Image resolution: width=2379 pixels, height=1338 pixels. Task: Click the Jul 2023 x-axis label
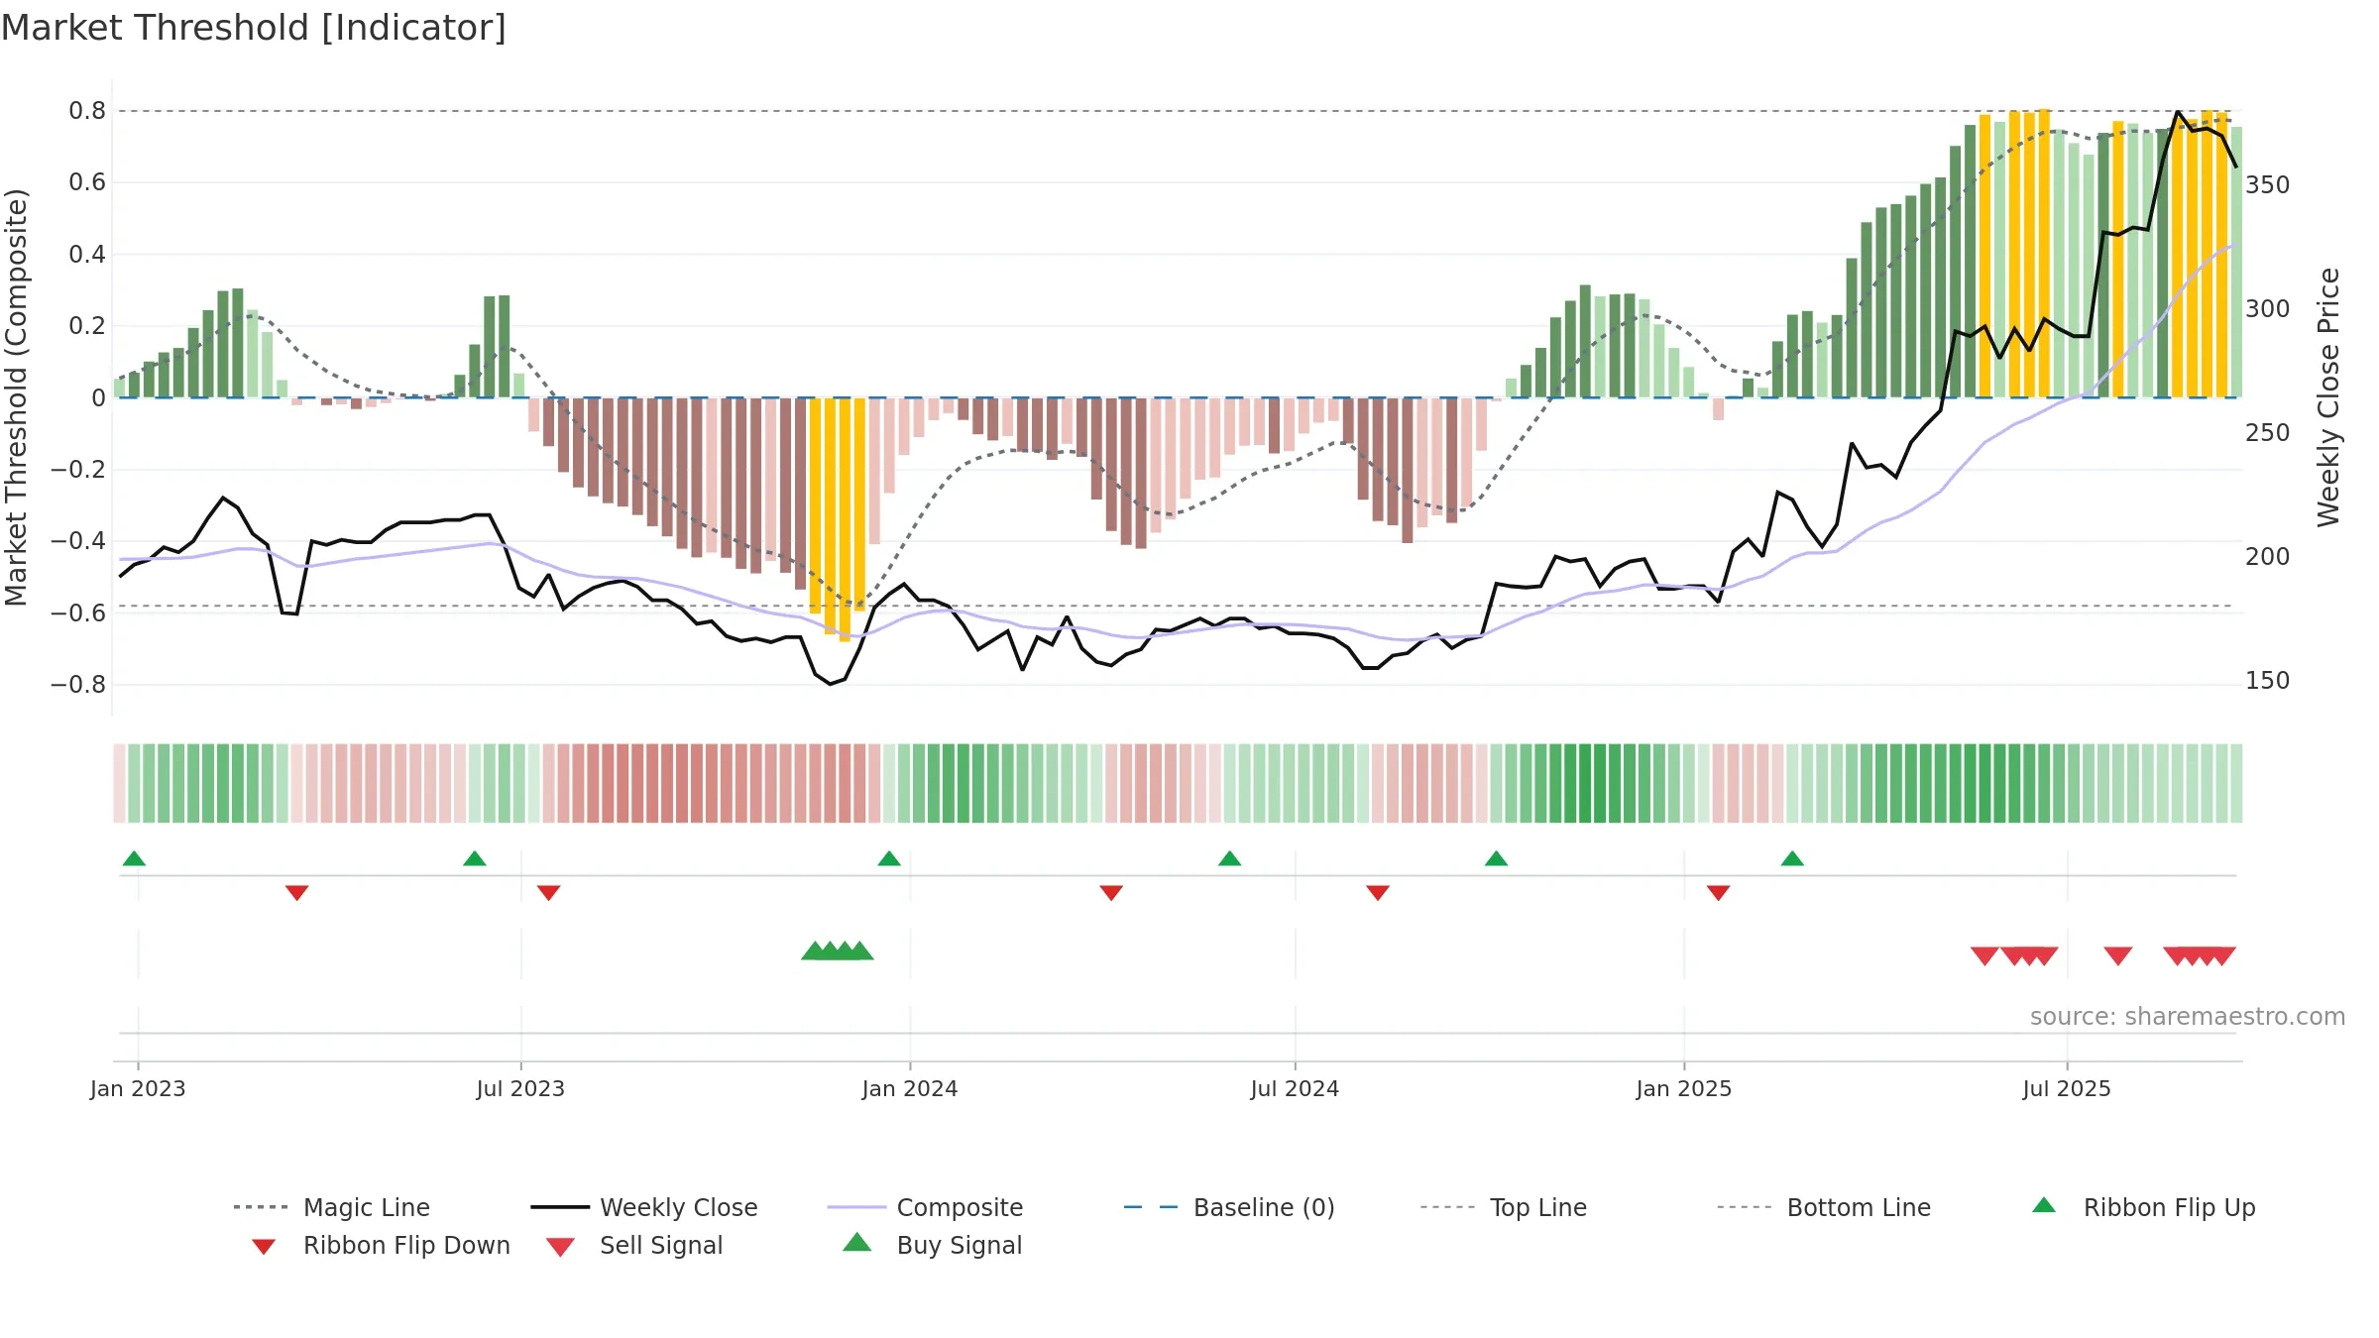point(520,1088)
